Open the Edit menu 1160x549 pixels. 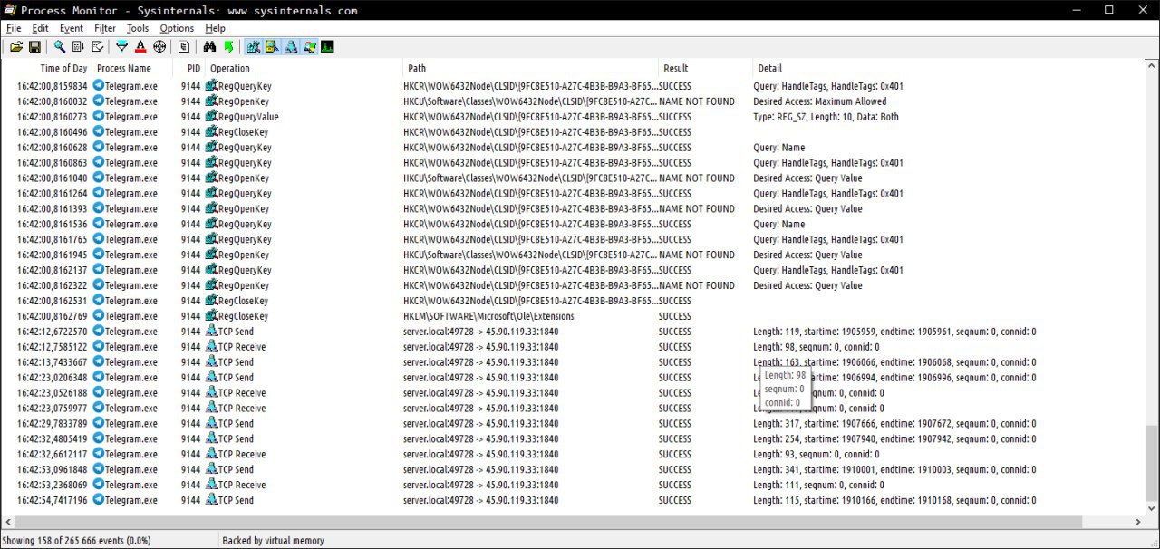40,28
